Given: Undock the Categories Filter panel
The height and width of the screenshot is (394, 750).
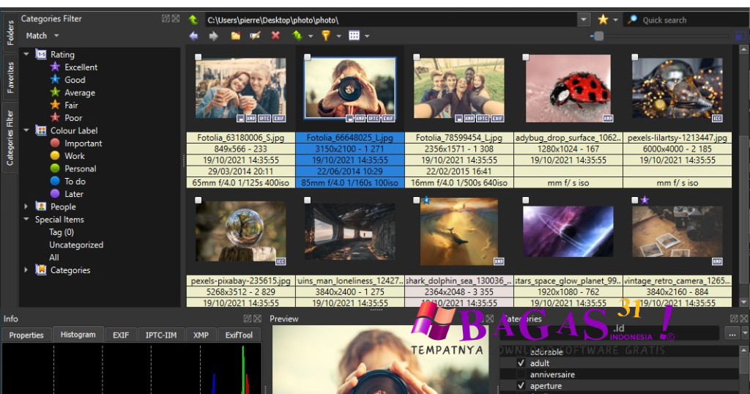Looking at the screenshot, I should (x=166, y=18).
